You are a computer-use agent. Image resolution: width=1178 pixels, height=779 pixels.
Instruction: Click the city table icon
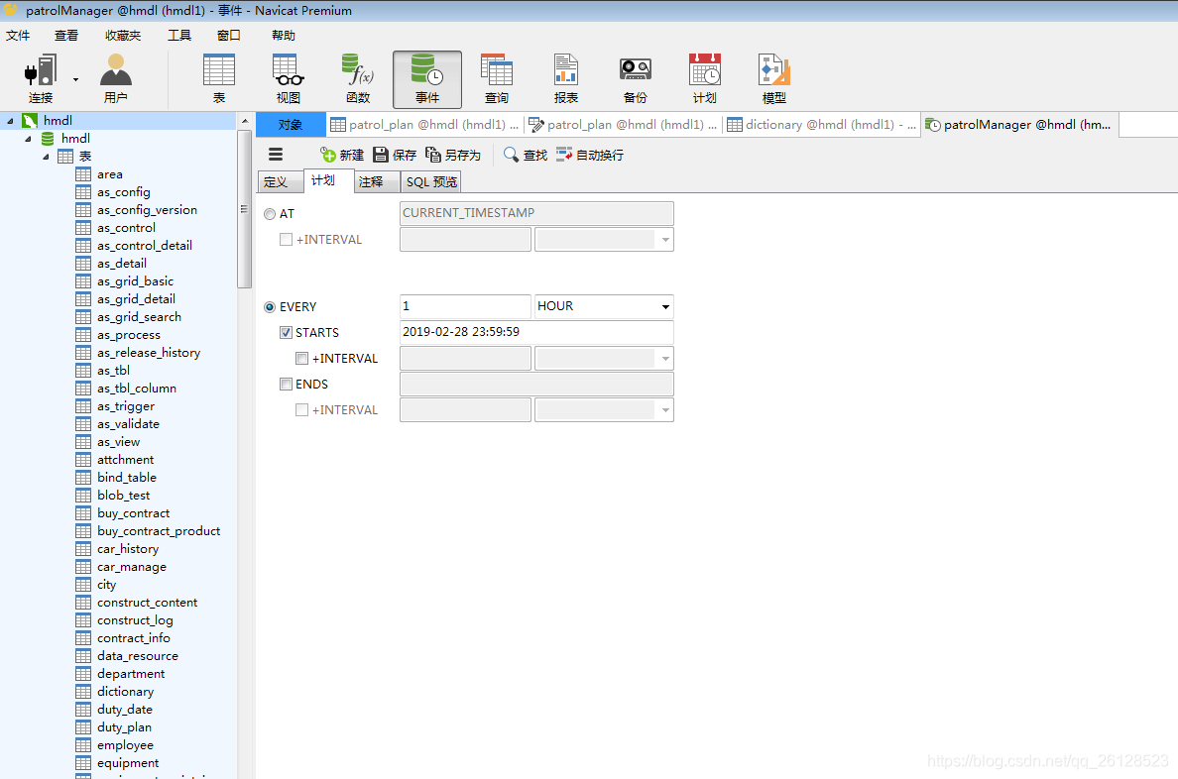pos(83,585)
